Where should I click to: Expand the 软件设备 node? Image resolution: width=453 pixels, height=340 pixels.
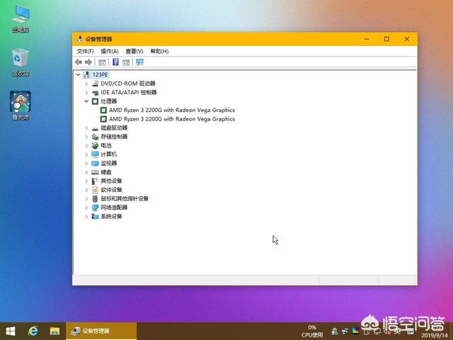(86, 190)
